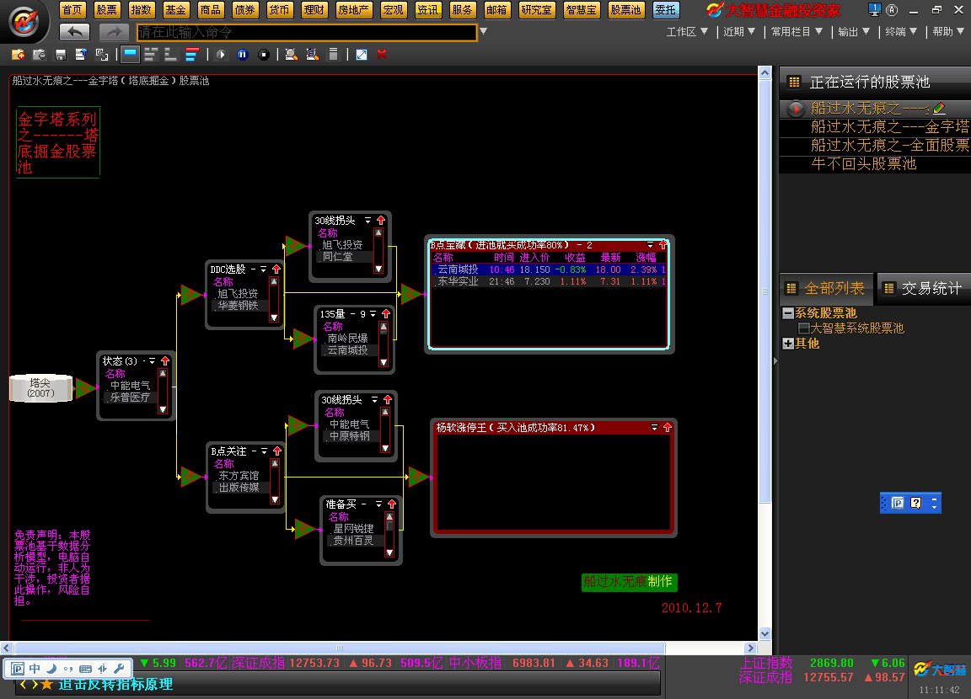Viewport: 971px width, 699px height.
Task: Select the L-shaped layout toggle
Action: coord(170,55)
